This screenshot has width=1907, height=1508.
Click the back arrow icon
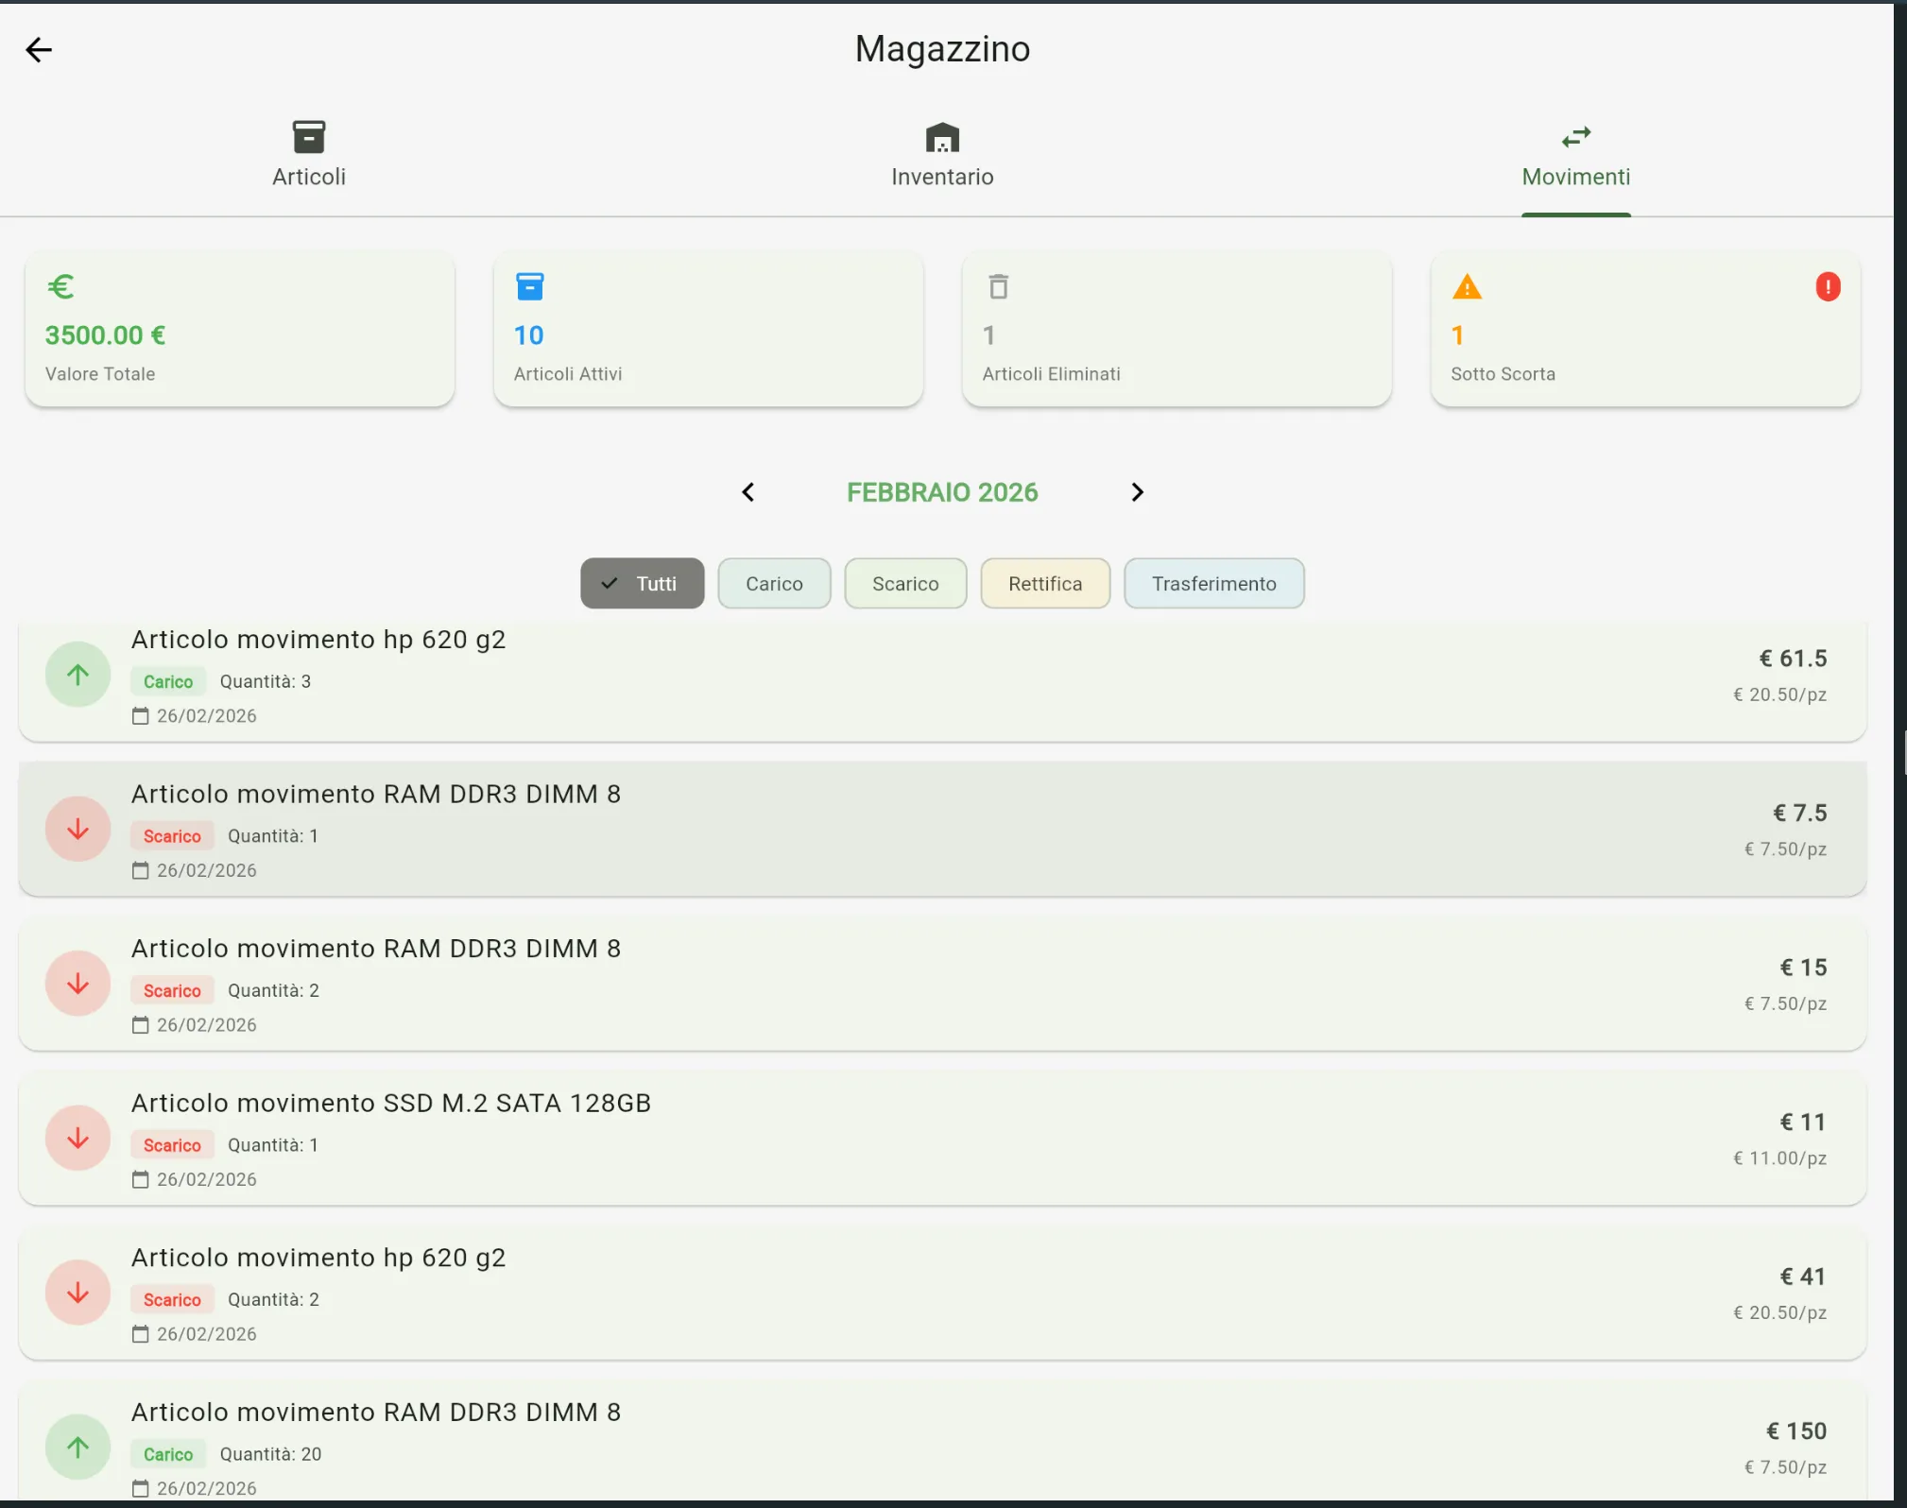(39, 50)
